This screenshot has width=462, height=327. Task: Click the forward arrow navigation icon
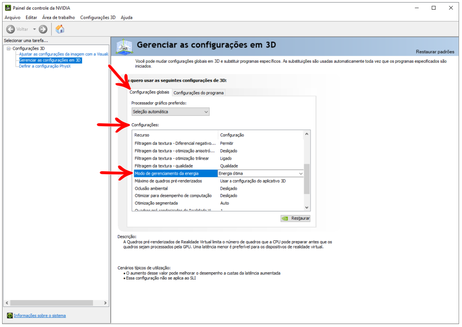(43, 29)
